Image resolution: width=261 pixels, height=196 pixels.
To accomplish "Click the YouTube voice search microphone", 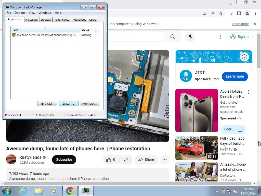I will point(190,37).
